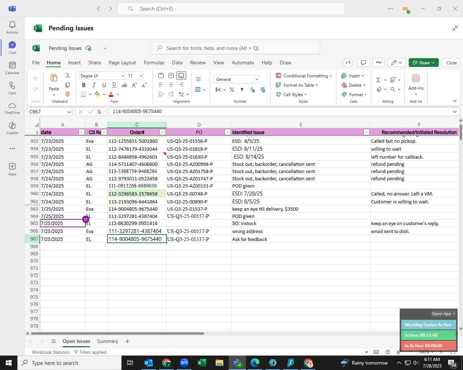Open the Home ribbon tab

tap(54, 63)
